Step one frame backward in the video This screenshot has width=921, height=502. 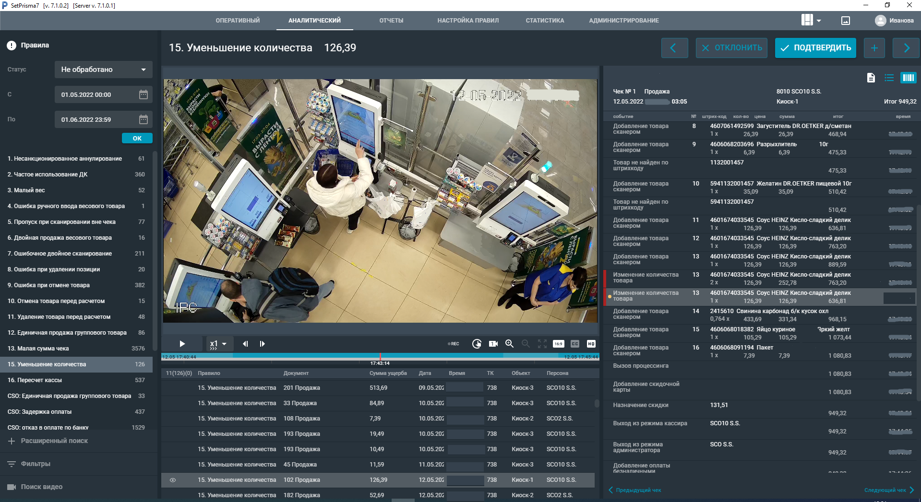click(x=245, y=344)
